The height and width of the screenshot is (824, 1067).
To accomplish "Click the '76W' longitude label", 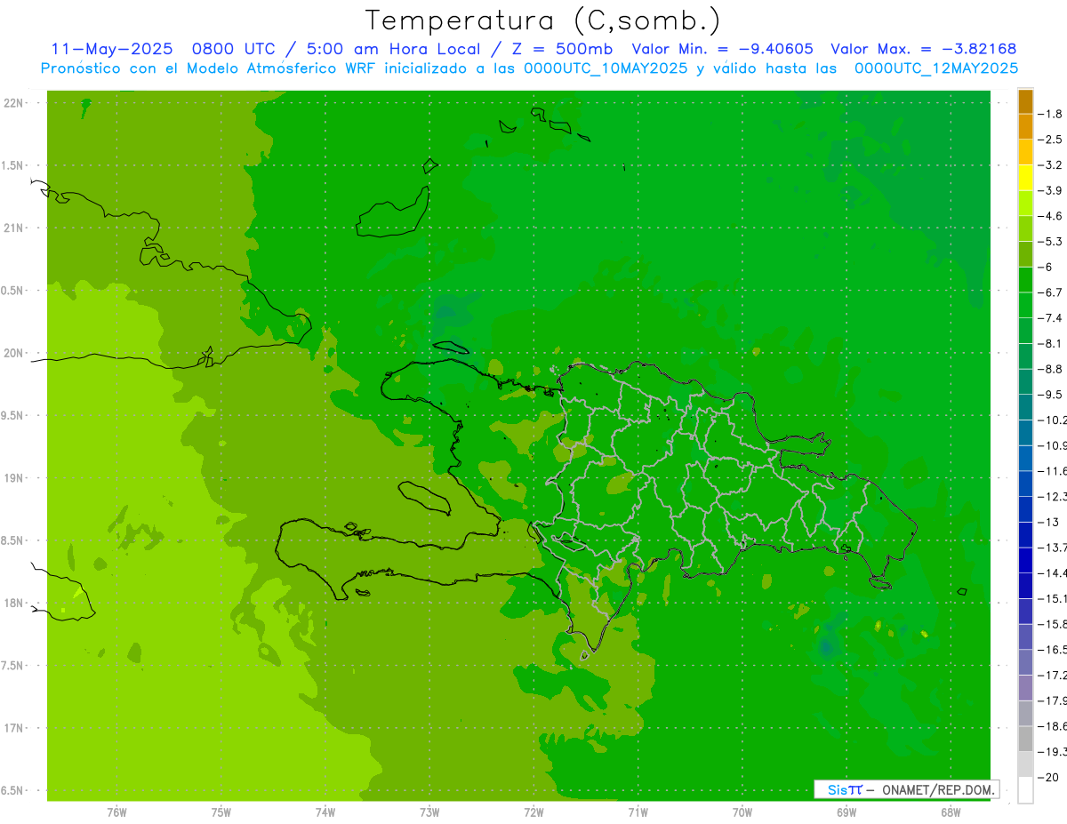I will click(x=116, y=812).
